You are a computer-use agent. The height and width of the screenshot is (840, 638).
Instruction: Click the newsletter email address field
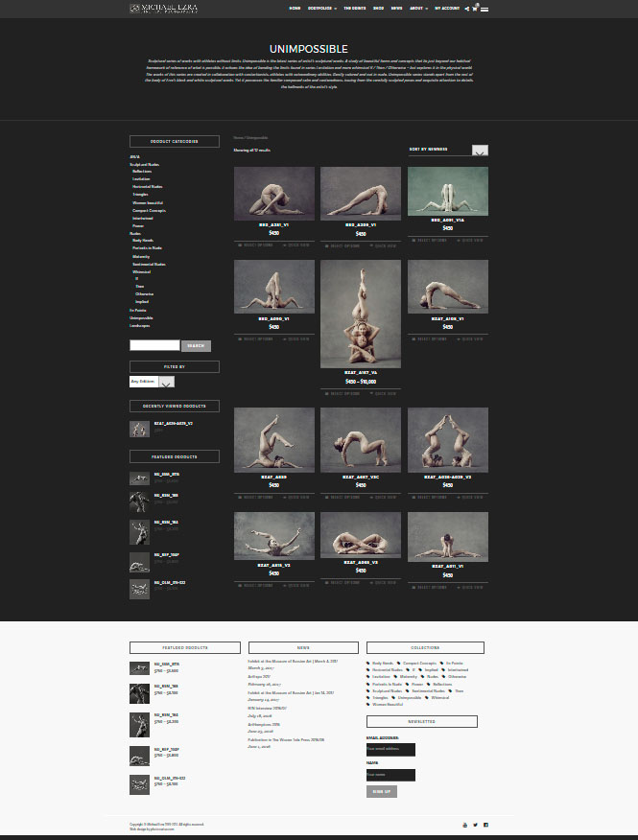pyautogui.click(x=390, y=750)
